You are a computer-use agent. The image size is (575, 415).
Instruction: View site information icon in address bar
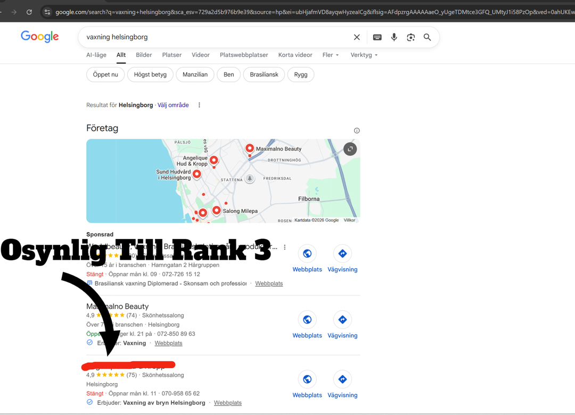(47, 12)
